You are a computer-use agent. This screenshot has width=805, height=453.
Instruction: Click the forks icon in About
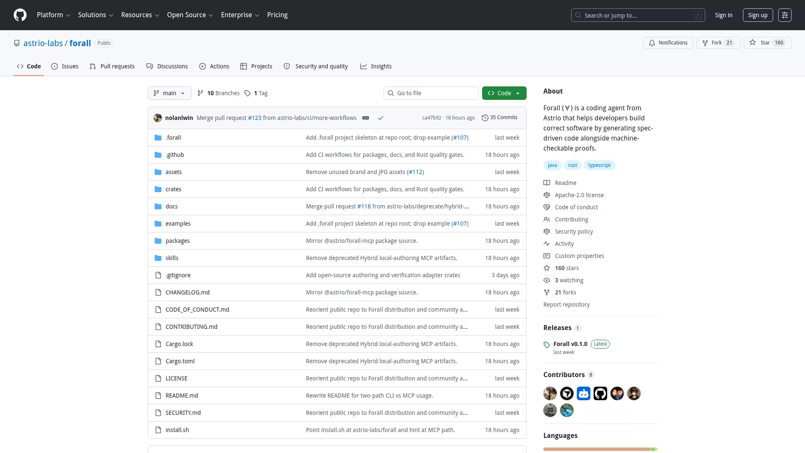(x=547, y=292)
